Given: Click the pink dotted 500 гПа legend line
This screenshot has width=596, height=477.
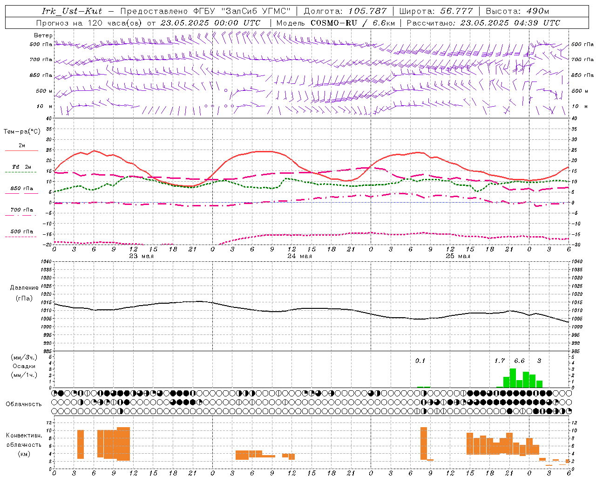Looking at the screenshot, I should click(x=21, y=237).
